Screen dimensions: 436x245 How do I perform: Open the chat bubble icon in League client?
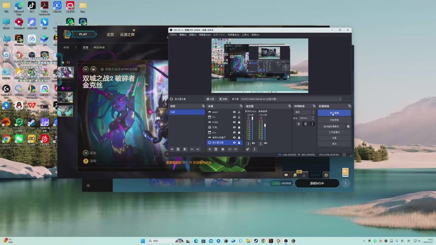286,175
